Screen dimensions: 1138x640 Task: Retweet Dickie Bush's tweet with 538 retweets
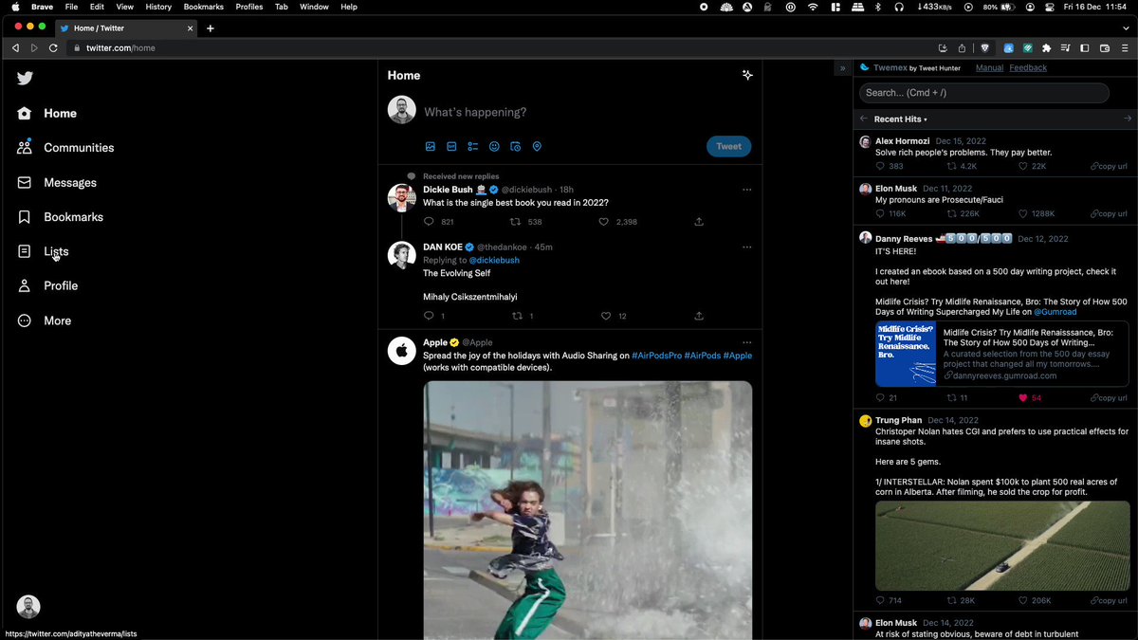[516, 222]
